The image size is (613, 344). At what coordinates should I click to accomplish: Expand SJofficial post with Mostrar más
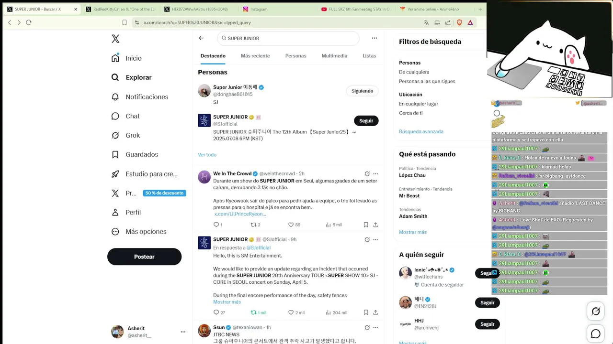click(x=227, y=302)
